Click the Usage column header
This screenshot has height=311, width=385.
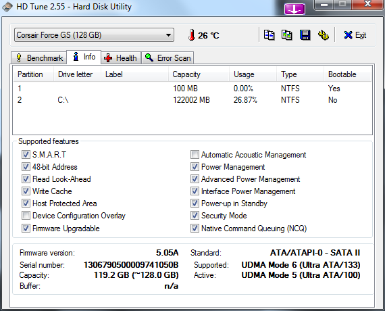[253, 74]
